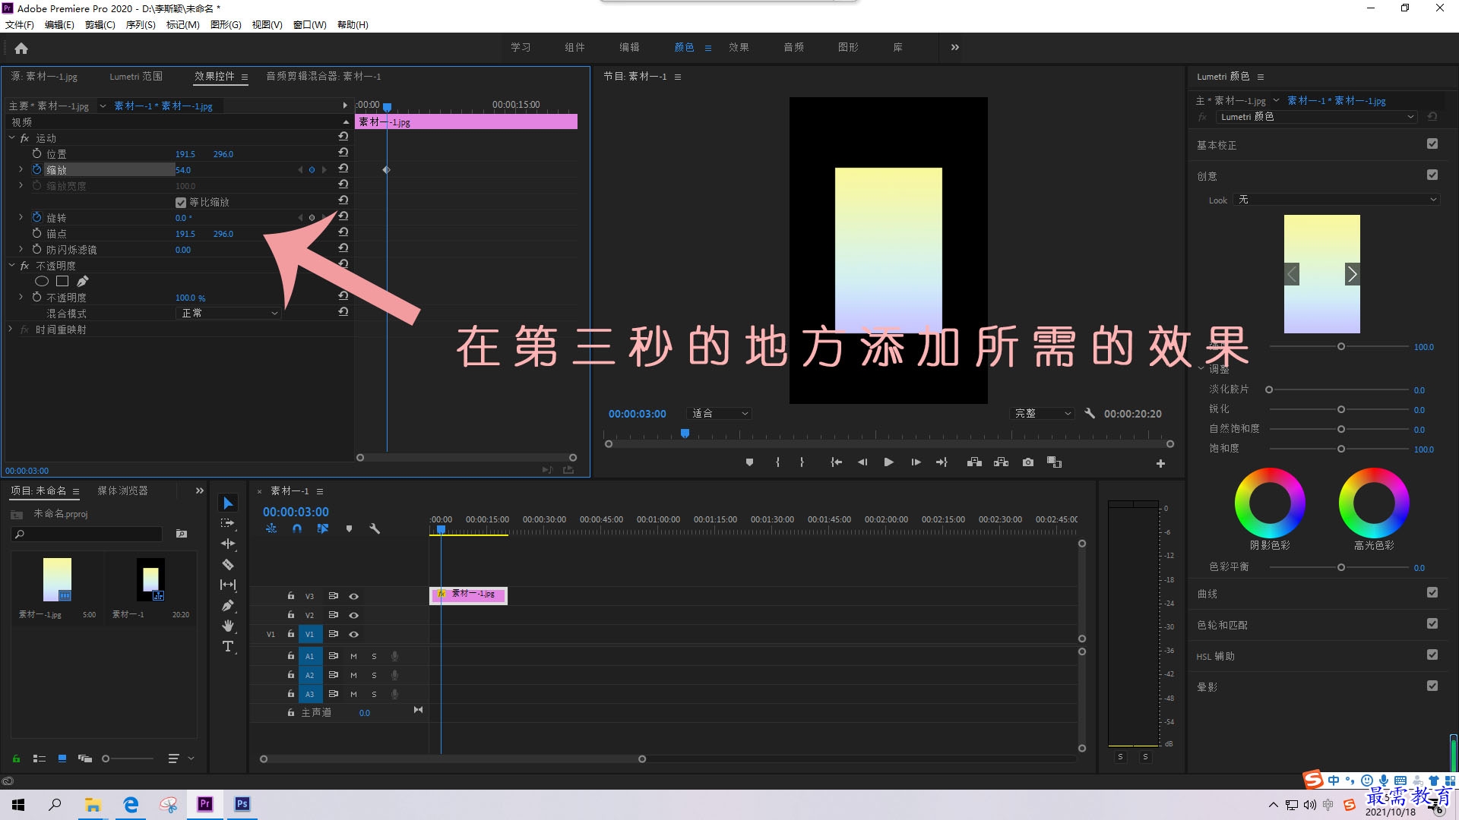Click Go to In point button

click(x=836, y=462)
